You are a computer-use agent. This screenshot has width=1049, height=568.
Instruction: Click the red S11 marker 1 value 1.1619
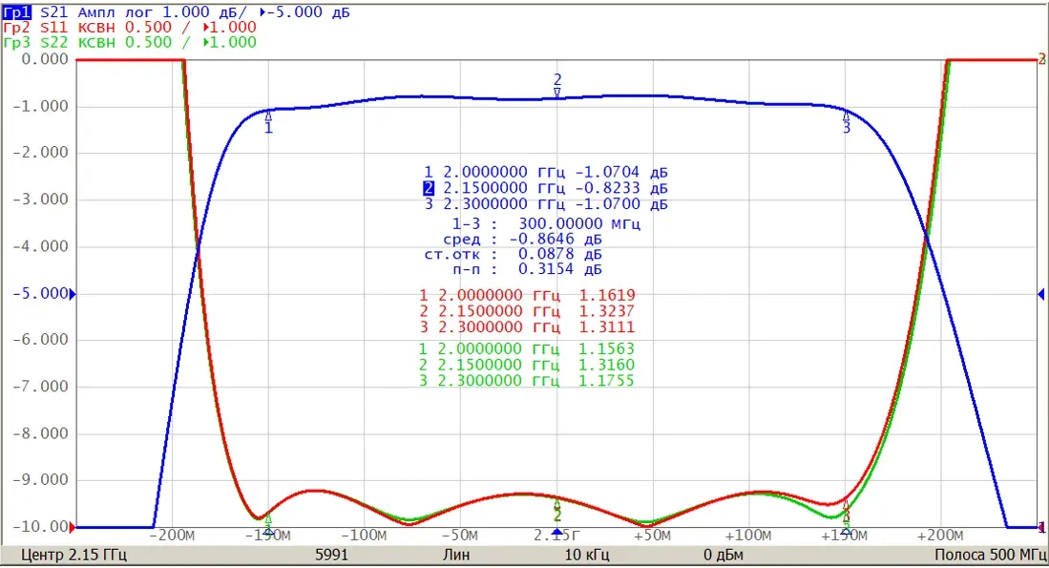(x=607, y=295)
